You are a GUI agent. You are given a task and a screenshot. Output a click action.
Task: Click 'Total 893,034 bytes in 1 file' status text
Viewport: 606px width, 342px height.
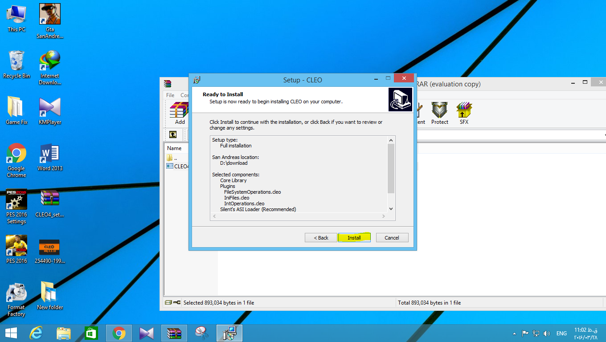430,302
